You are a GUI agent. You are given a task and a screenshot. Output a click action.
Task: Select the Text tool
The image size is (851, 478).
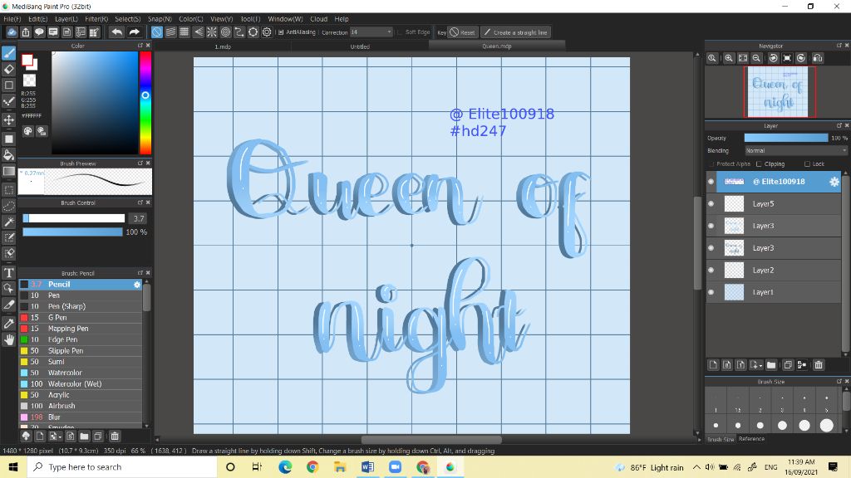click(8, 272)
